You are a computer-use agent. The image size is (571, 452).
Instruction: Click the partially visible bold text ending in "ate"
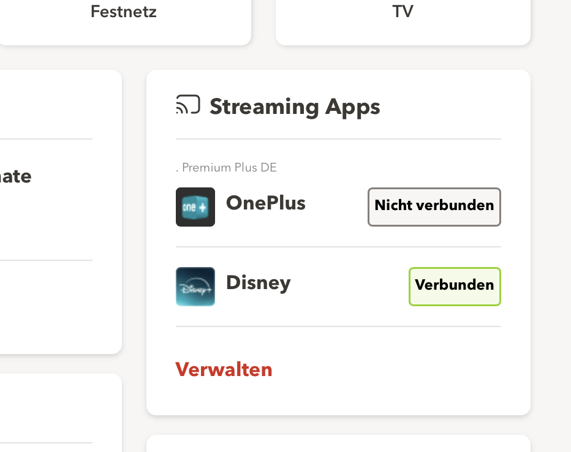15,176
